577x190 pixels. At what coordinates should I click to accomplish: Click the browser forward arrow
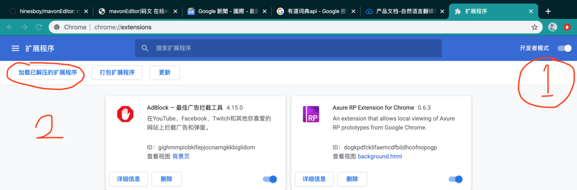click(24, 27)
